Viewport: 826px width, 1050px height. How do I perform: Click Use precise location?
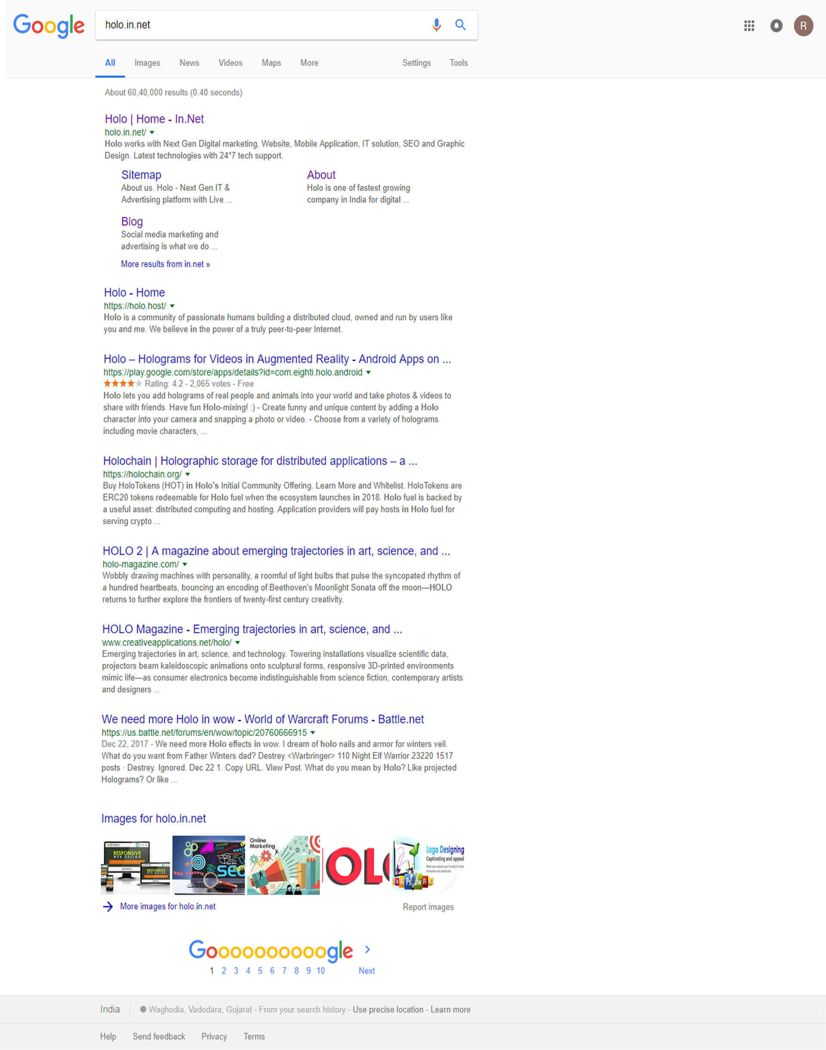coord(388,1010)
